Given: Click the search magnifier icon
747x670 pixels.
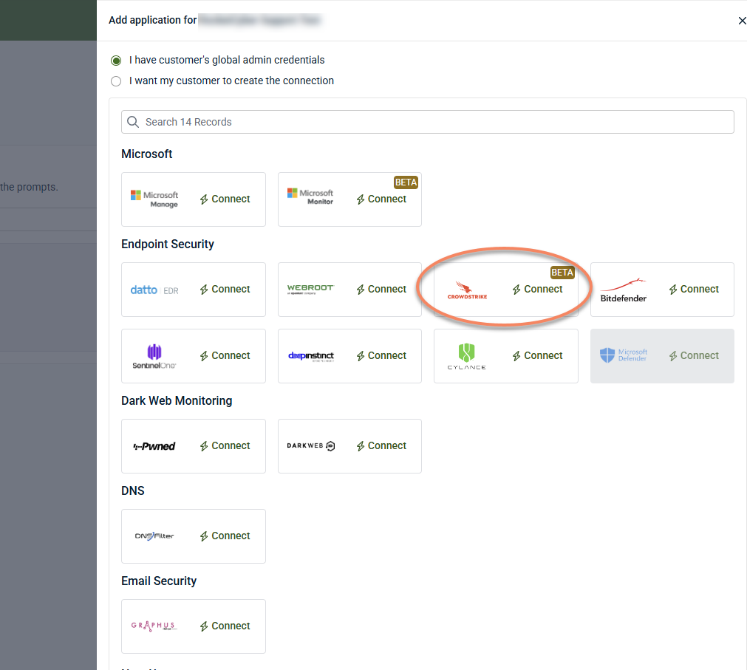Looking at the screenshot, I should (133, 122).
